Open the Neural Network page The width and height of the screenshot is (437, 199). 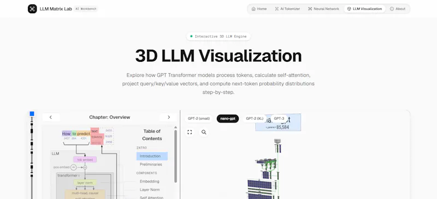point(323,9)
